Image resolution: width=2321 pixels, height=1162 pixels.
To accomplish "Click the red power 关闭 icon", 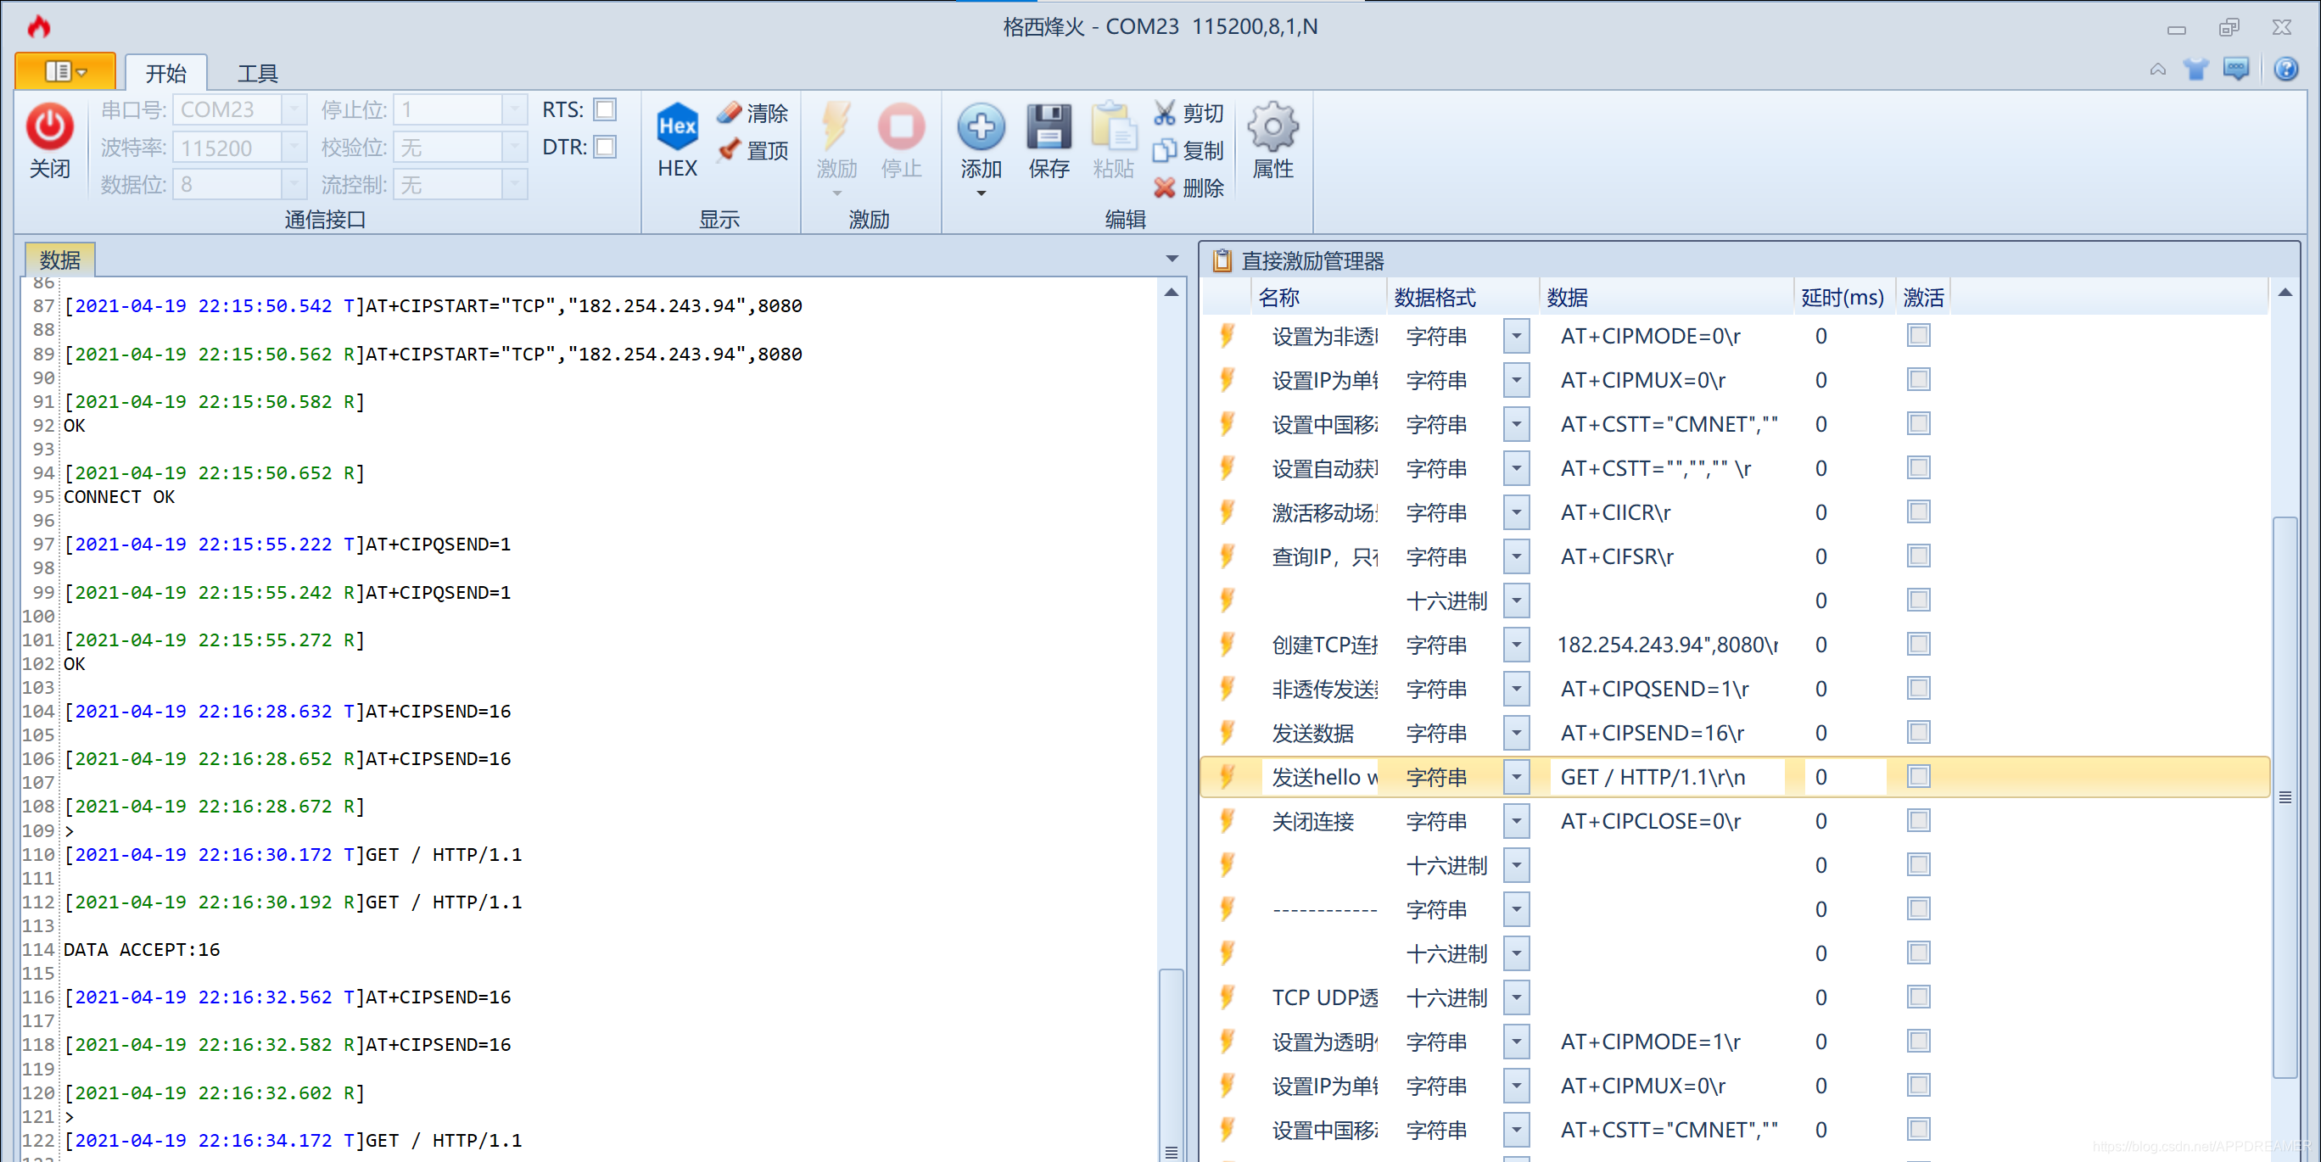I will coord(49,126).
